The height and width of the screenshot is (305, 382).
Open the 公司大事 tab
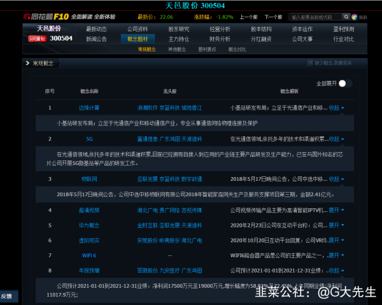pos(302,39)
